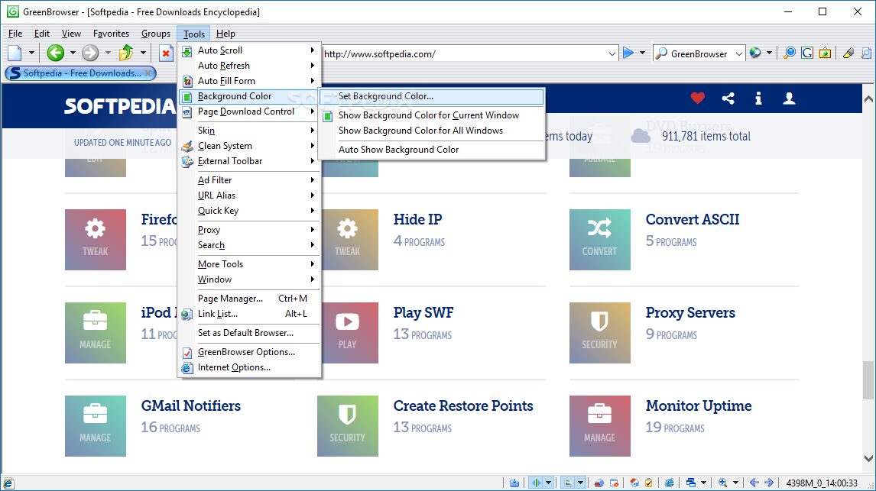This screenshot has height=491, width=876.
Task: Expand the address bar URL dropdown
Action: tap(612, 53)
